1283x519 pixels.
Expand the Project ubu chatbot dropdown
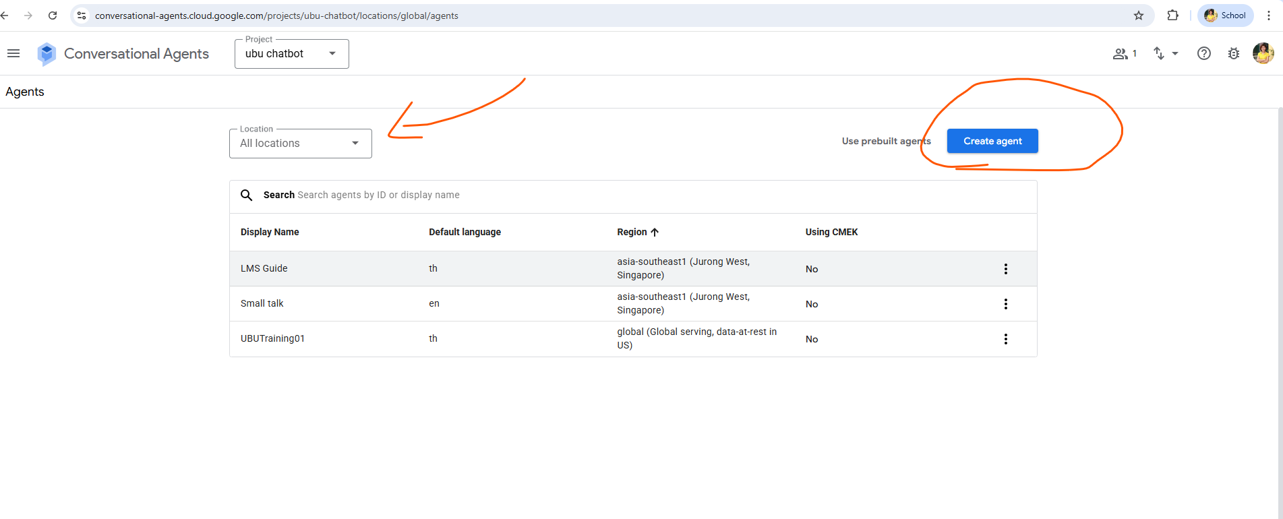click(291, 54)
